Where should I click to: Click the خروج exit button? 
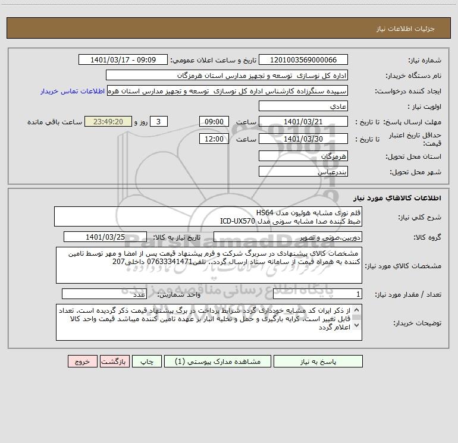point(82,362)
